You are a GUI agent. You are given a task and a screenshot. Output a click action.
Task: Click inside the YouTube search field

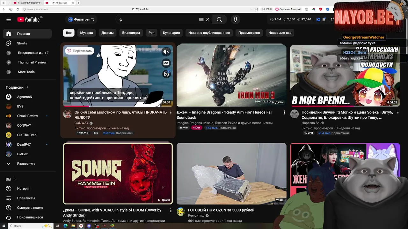(x=158, y=19)
